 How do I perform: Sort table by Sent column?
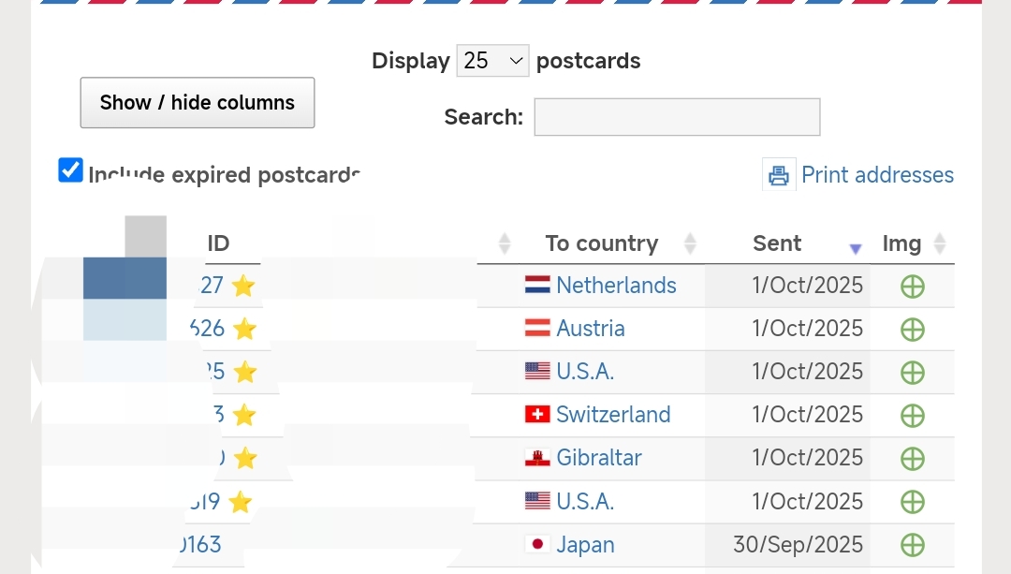tap(777, 243)
